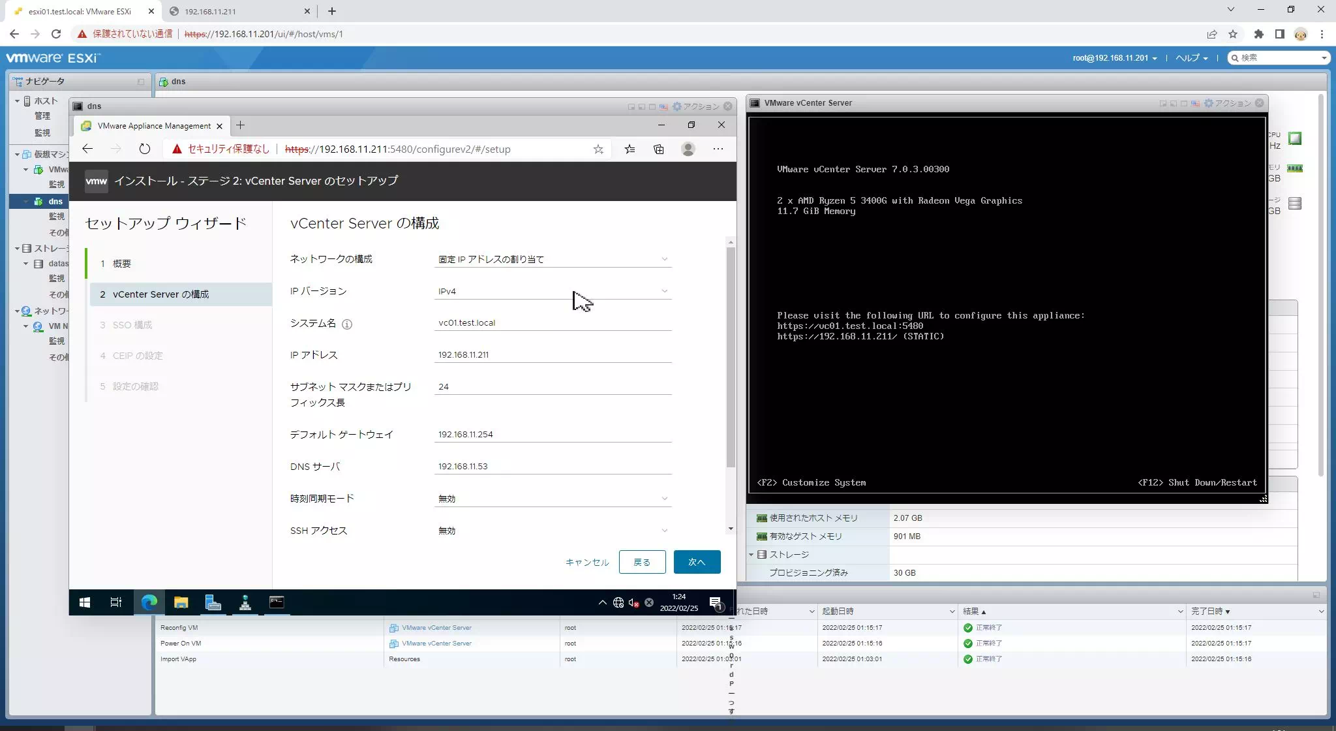Select wizard step 2 vCenter Server の構成
Screen dimensions: 1336x731
coord(180,294)
